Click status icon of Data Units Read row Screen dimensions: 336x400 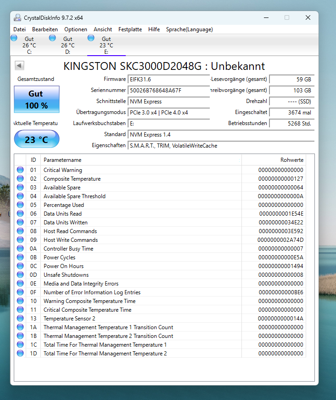20,213
